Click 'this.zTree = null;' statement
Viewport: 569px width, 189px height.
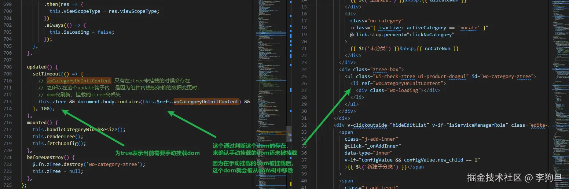point(58,171)
